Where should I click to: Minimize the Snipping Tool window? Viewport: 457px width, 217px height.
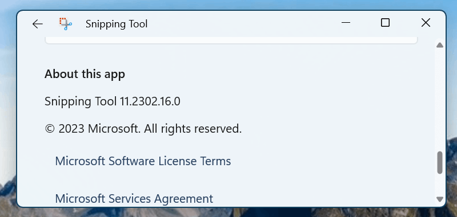click(346, 23)
